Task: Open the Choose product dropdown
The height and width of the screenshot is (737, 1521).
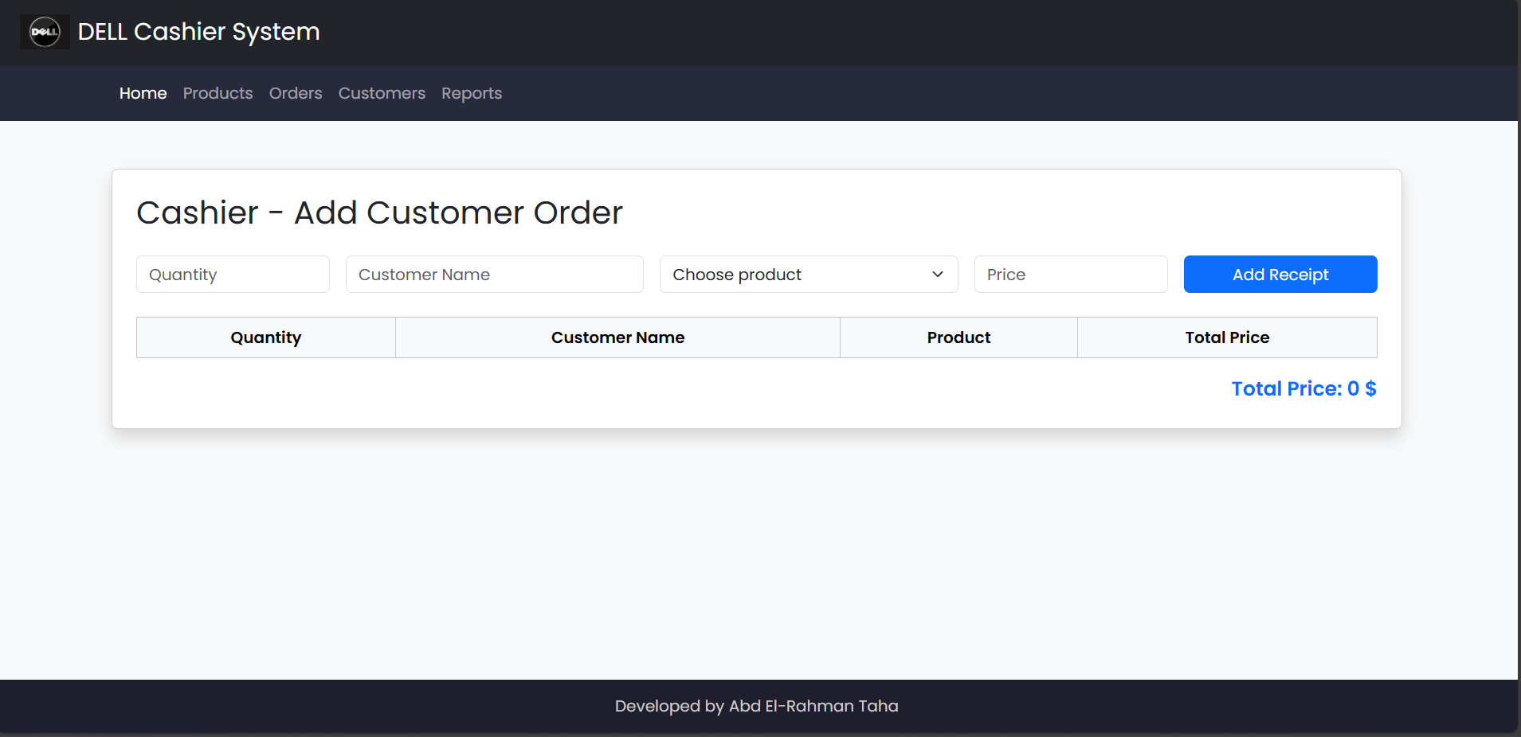Action: coord(809,274)
